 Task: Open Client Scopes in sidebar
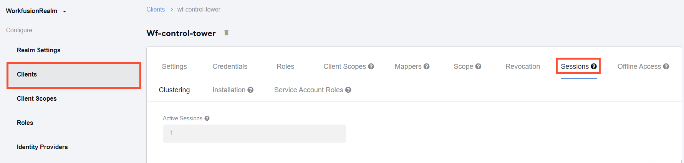(x=36, y=98)
